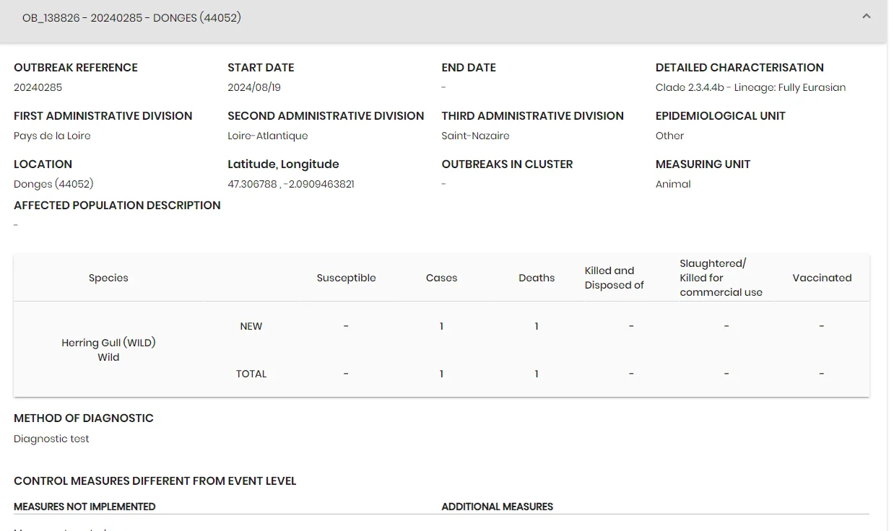Click the Diagnostic test method text
The width and height of the screenshot is (894, 531).
[x=51, y=439]
